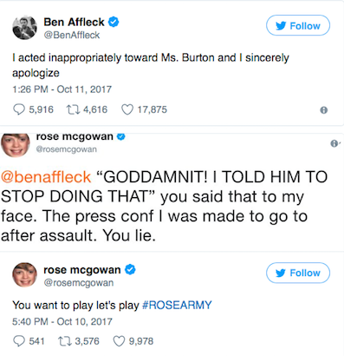Image resolution: width=344 pixels, height=356 pixels.
Task: Click the reply icon on Ben Affleck's tweet
Action: point(19,109)
